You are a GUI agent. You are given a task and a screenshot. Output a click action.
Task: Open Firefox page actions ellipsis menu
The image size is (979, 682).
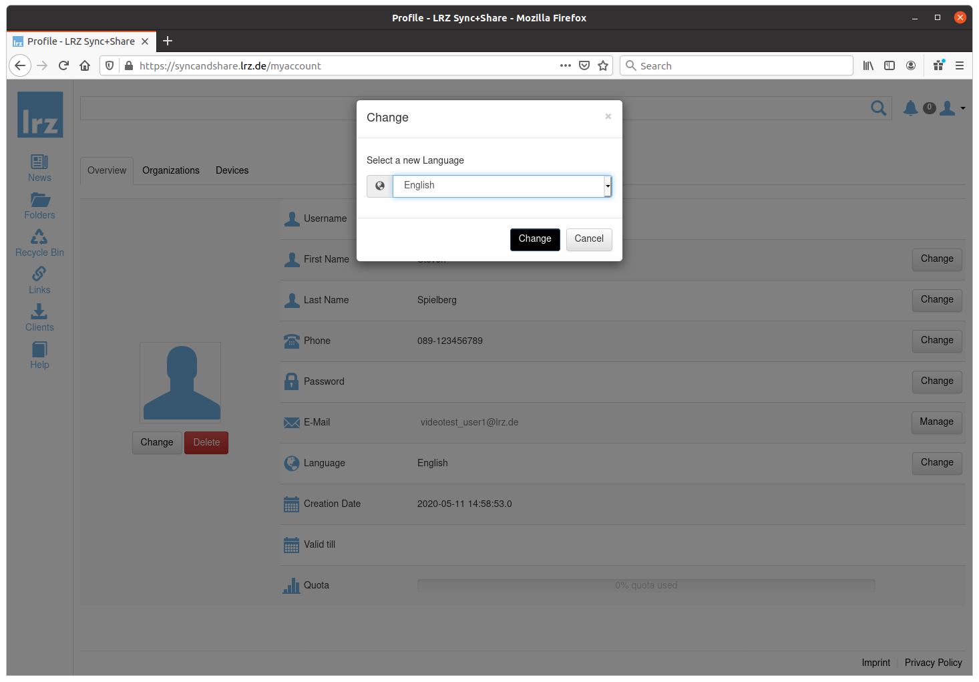click(x=565, y=65)
